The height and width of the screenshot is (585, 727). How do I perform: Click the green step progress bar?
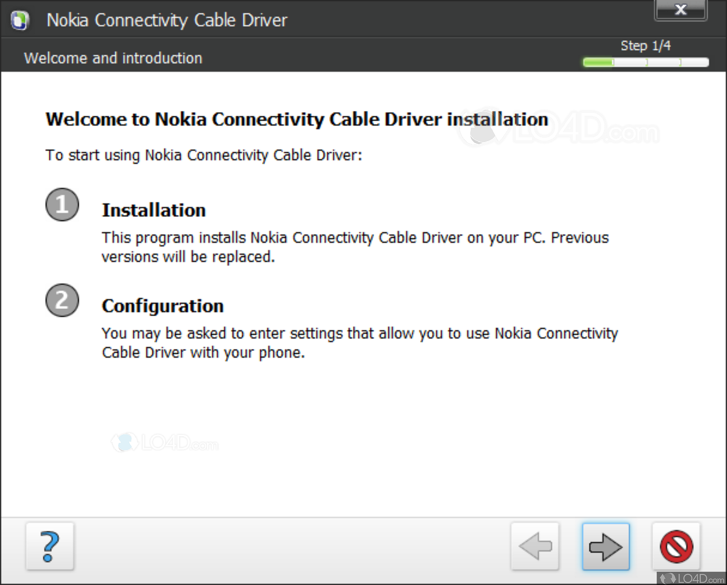tap(645, 62)
